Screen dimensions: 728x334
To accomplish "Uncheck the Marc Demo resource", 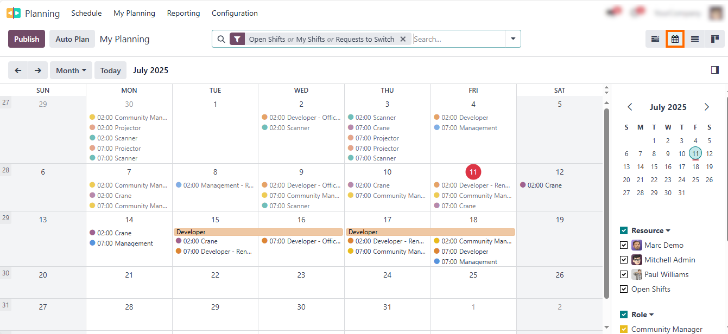I will point(624,245).
